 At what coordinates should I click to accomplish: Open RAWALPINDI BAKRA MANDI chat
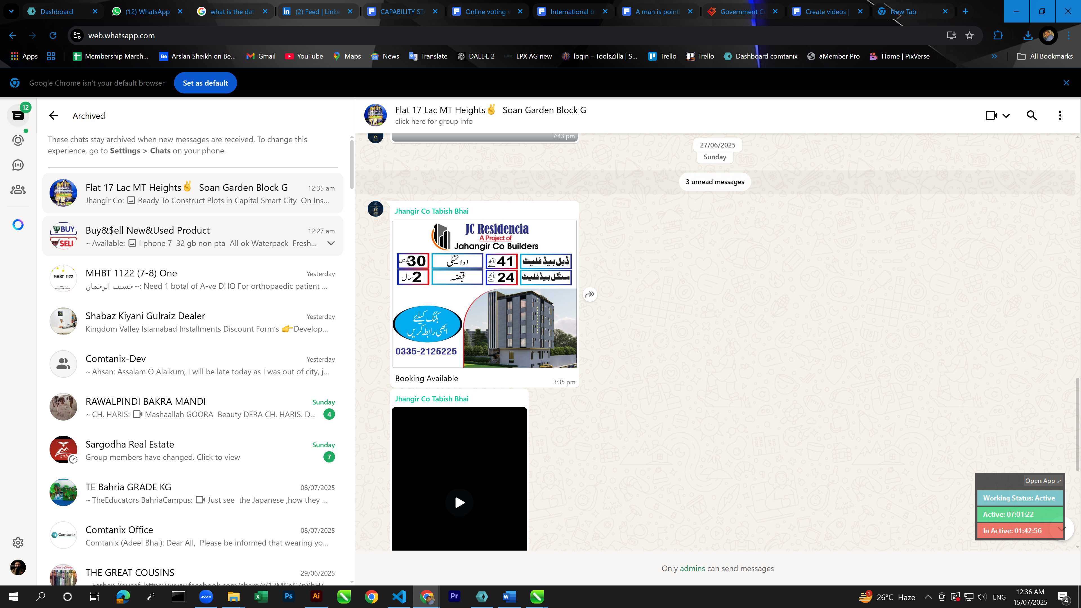point(193,407)
